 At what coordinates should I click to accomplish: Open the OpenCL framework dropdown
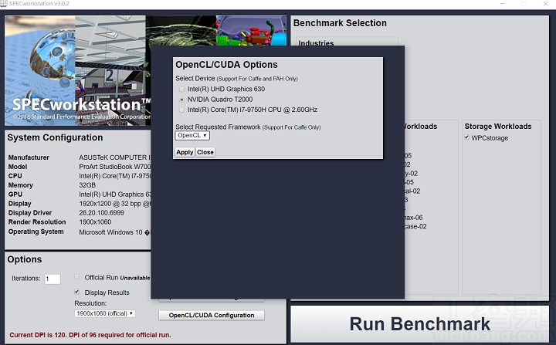point(192,135)
